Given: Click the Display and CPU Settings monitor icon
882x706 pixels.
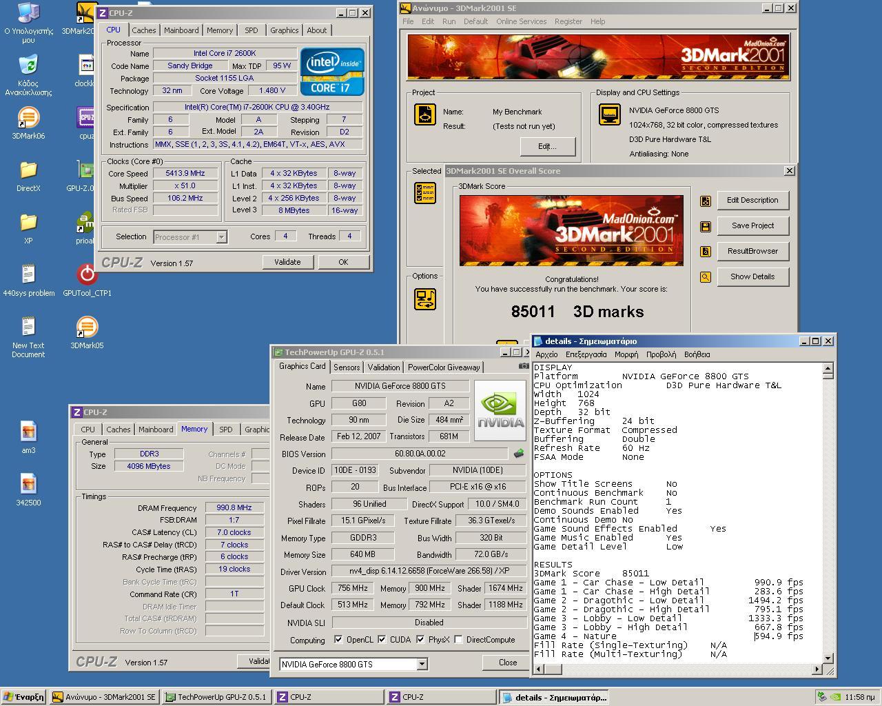Looking at the screenshot, I should (x=610, y=114).
